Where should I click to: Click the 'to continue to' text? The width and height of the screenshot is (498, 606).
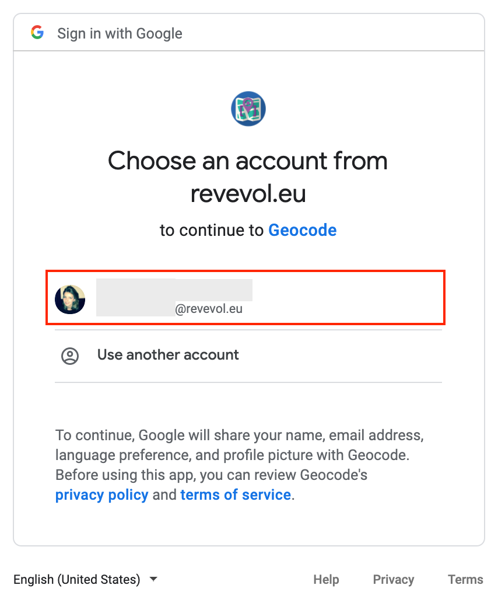(212, 230)
